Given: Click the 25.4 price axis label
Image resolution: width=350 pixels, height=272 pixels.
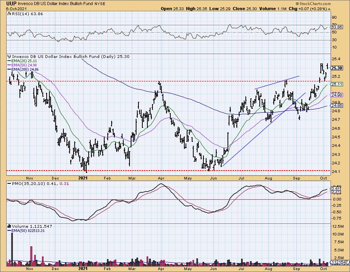Looking at the screenshot, I should point(336,59).
